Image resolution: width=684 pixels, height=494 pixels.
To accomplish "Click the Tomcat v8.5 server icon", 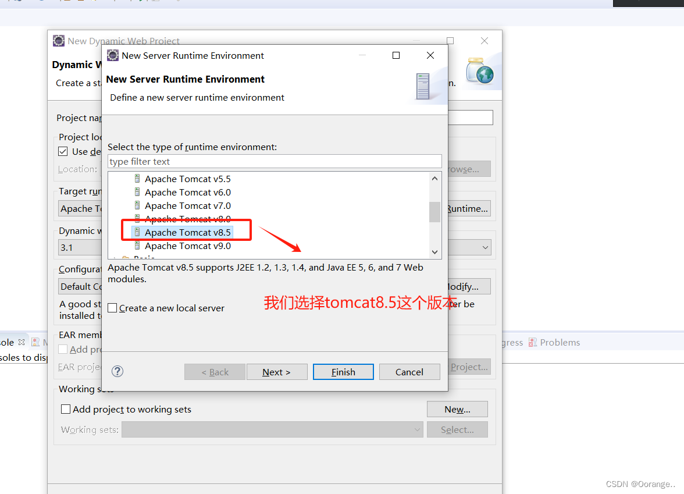I will [x=137, y=232].
